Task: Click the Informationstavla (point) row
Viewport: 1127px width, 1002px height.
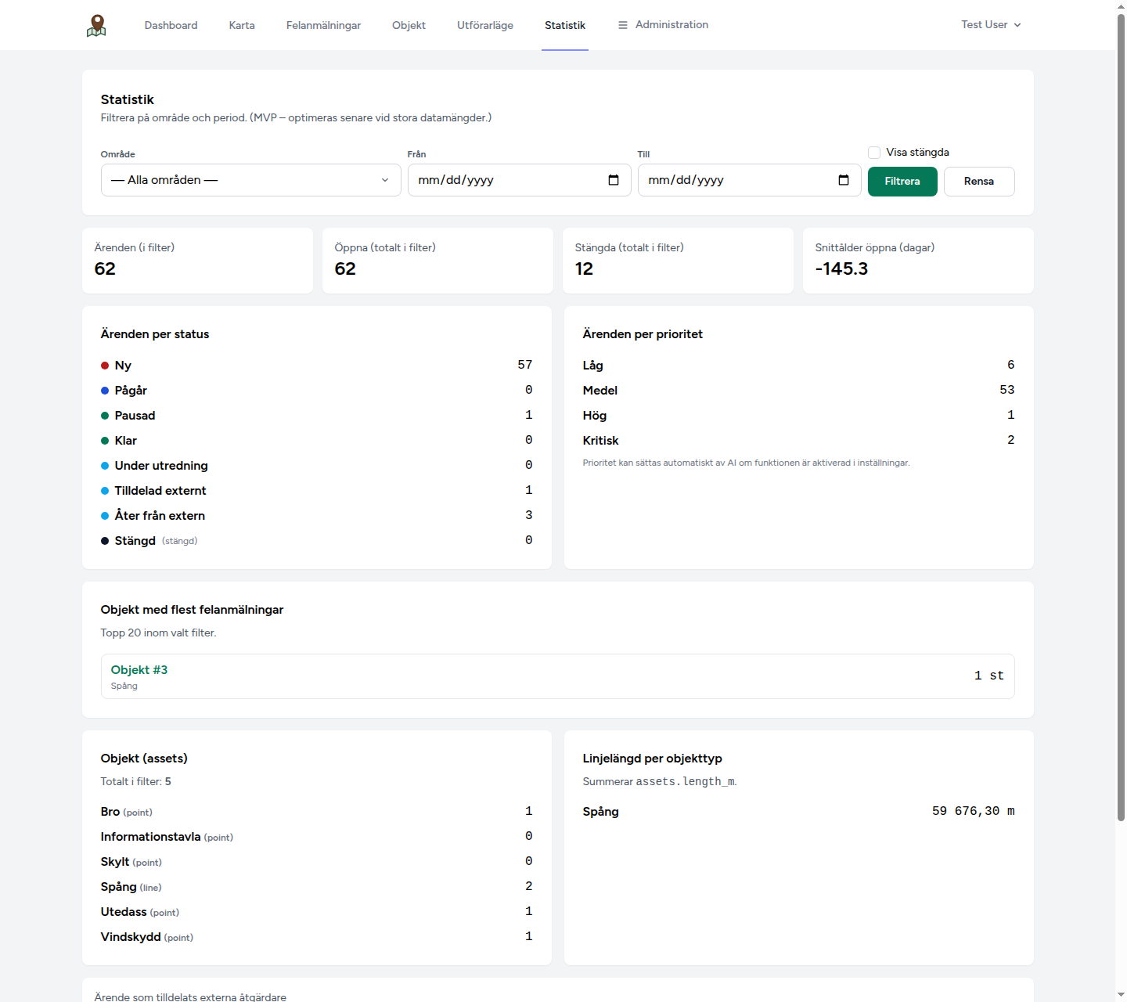Action: tap(317, 837)
